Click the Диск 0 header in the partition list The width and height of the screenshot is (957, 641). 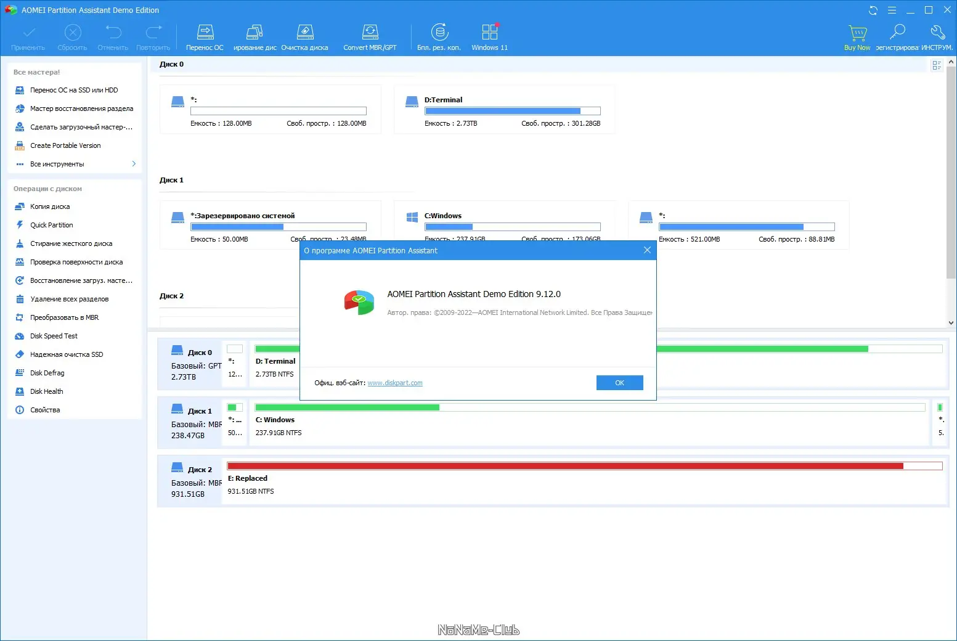171,64
